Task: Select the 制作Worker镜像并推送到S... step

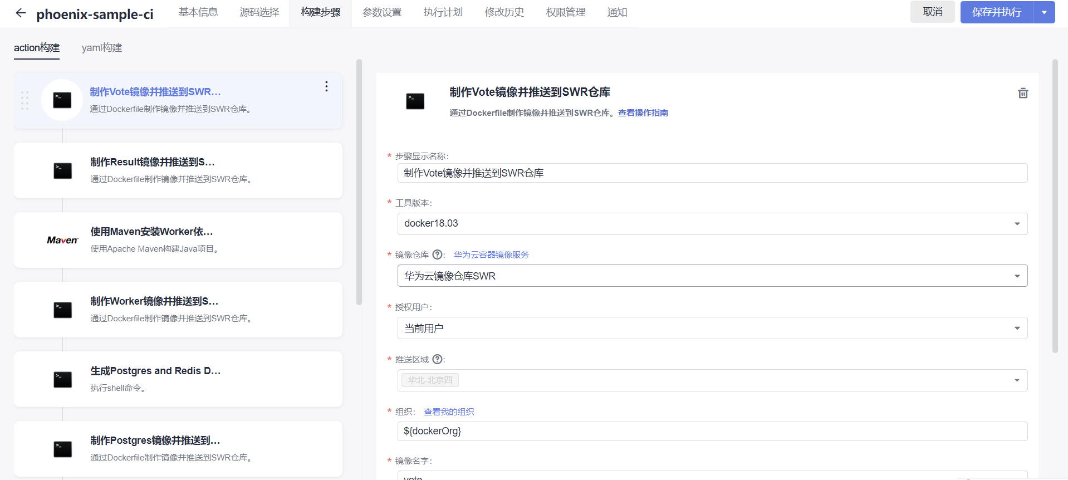Action: coord(178,310)
